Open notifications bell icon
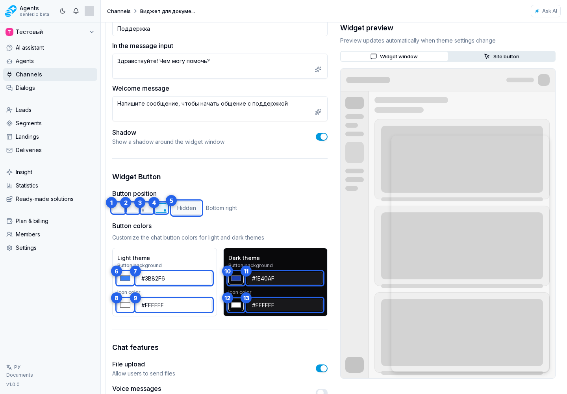Image resolution: width=567 pixels, height=394 pixels. point(76,11)
